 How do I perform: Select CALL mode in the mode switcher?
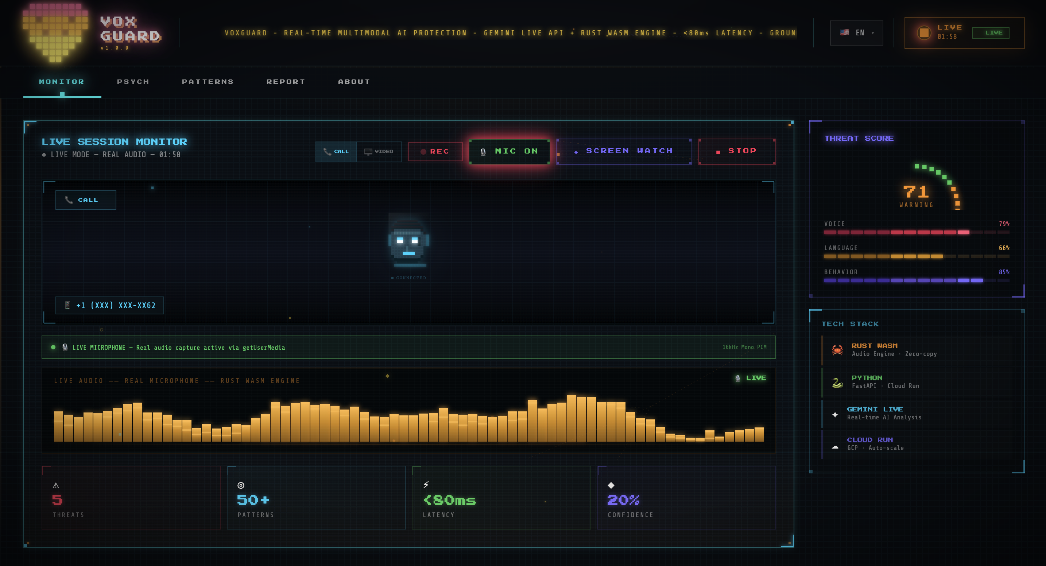click(x=336, y=151)
